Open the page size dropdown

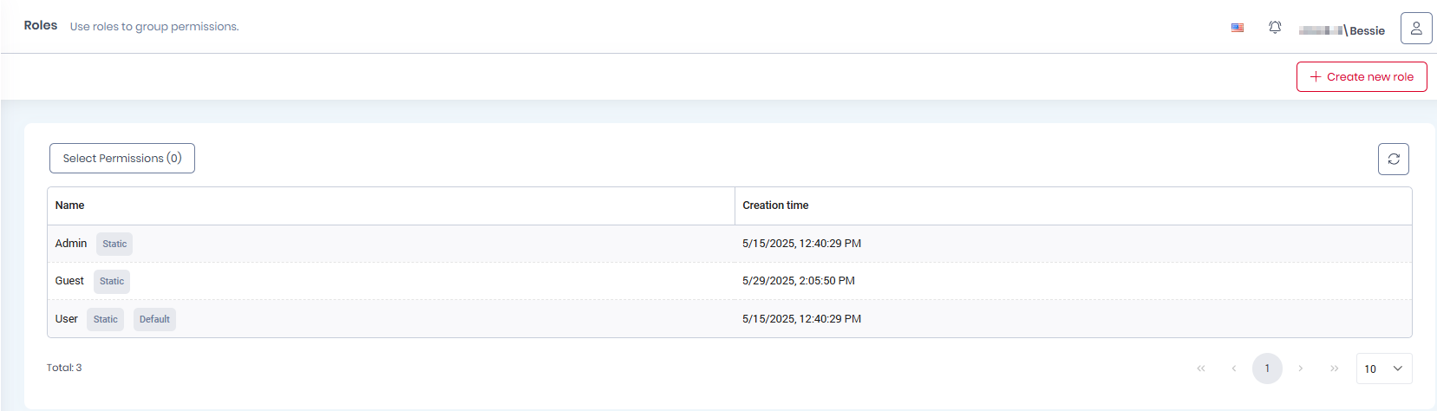[x=1384, y=369]
